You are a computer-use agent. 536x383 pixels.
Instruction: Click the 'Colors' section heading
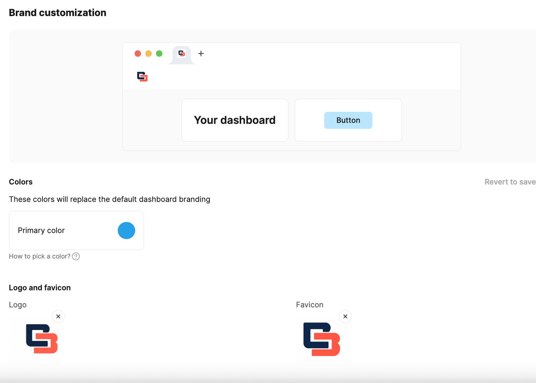tap(21, 182)
